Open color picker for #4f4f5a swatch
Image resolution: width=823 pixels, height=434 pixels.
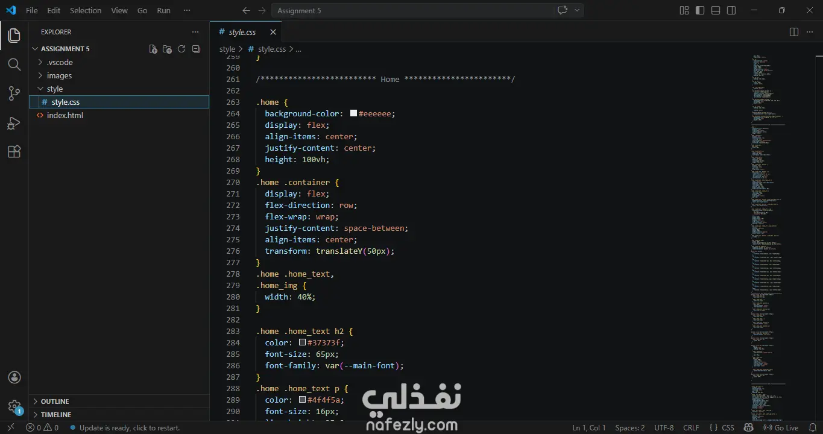pos(303,400)
